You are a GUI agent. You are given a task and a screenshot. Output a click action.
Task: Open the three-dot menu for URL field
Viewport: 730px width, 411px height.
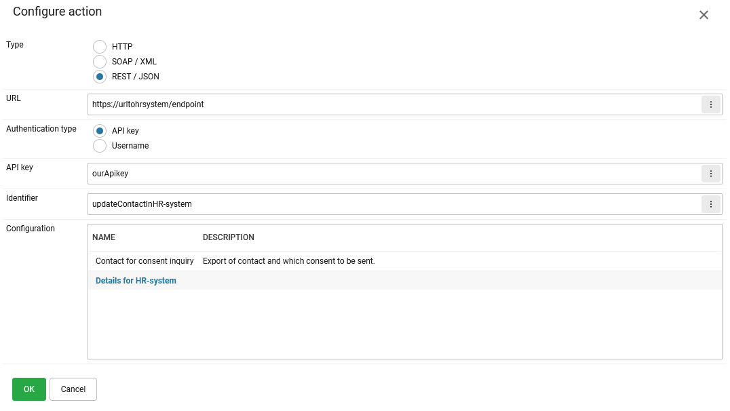[x=710, y=104]
